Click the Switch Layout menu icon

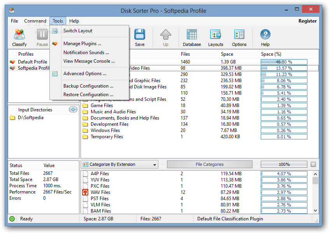pyautogui.click(x=55, y=31)
